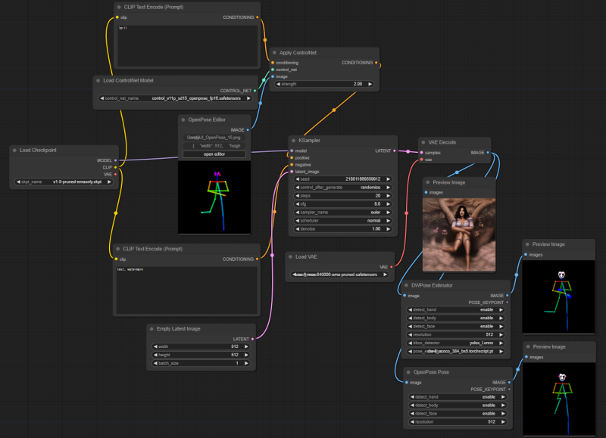Viewport: 606px width, 438px height.
Task: Click the skeleton image in OpenPose Editor
Action: [x=214, y=197]
